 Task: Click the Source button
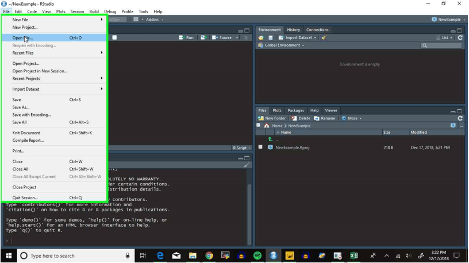222,38
